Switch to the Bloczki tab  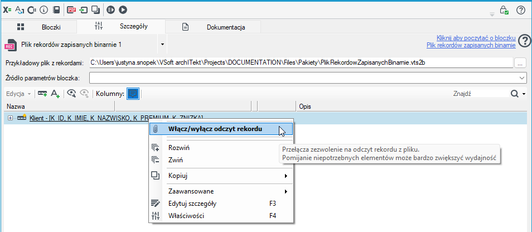point(39,27)
